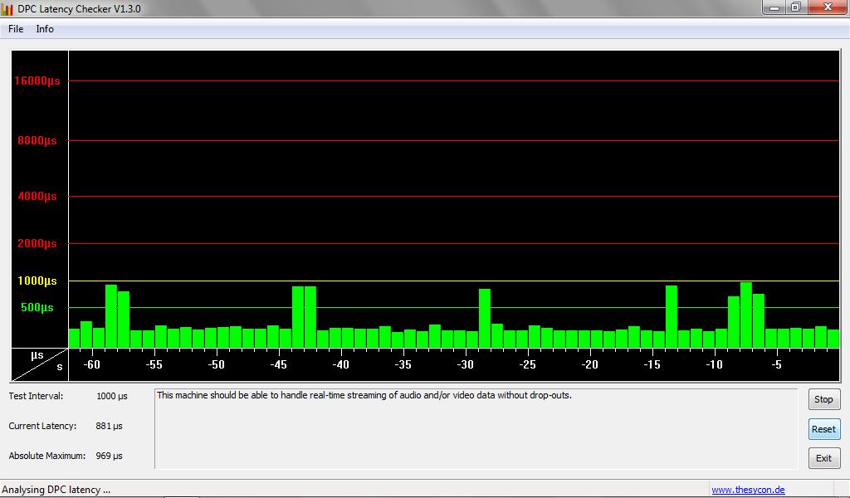Click the -50 time axis label
The width and height of the screenshot is (850, 498).
tap(217, 364)
